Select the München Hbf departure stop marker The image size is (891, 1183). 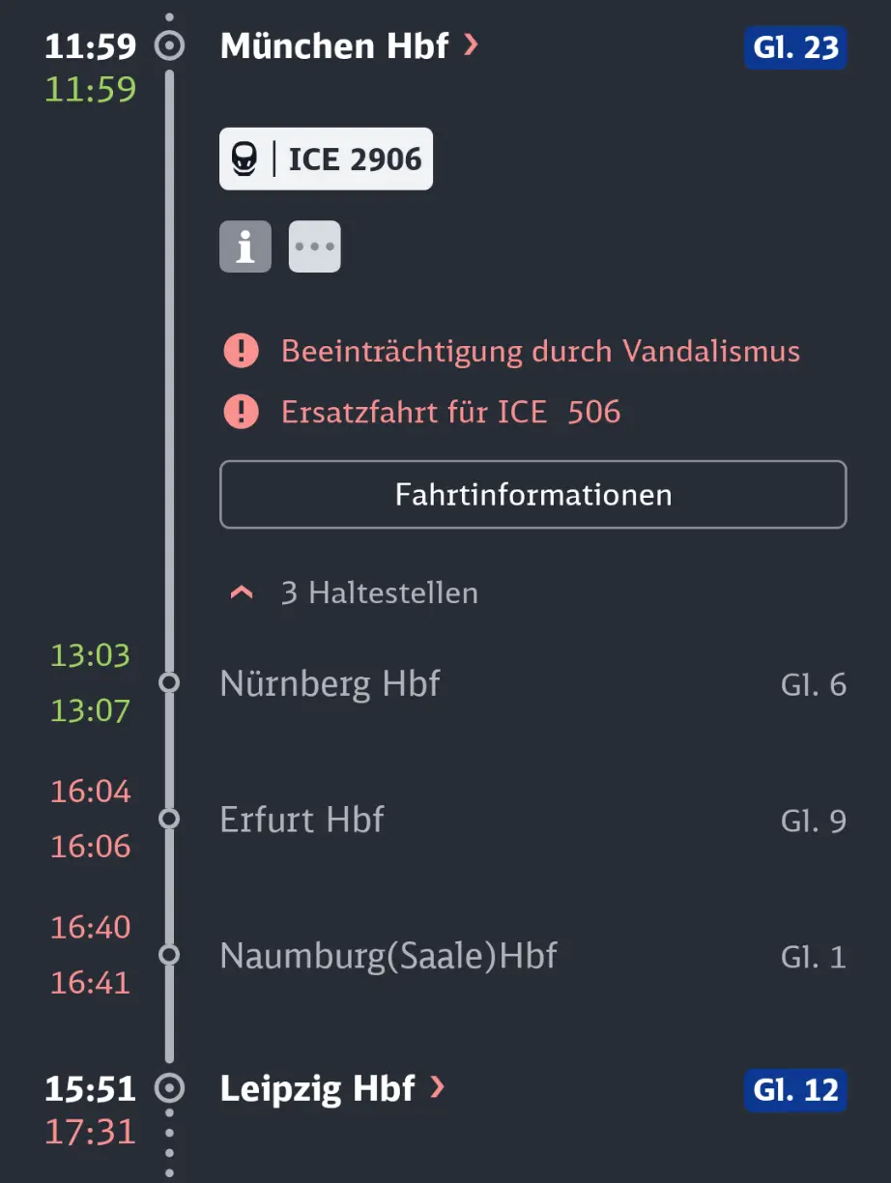coord(170,45)
